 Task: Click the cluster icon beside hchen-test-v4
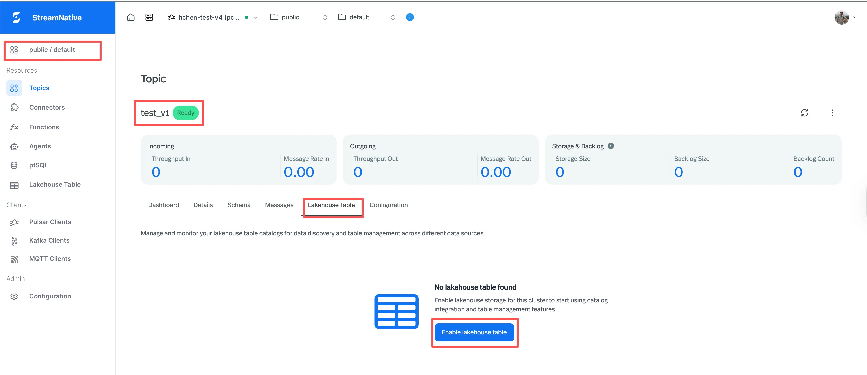click(x=171, y=17)
